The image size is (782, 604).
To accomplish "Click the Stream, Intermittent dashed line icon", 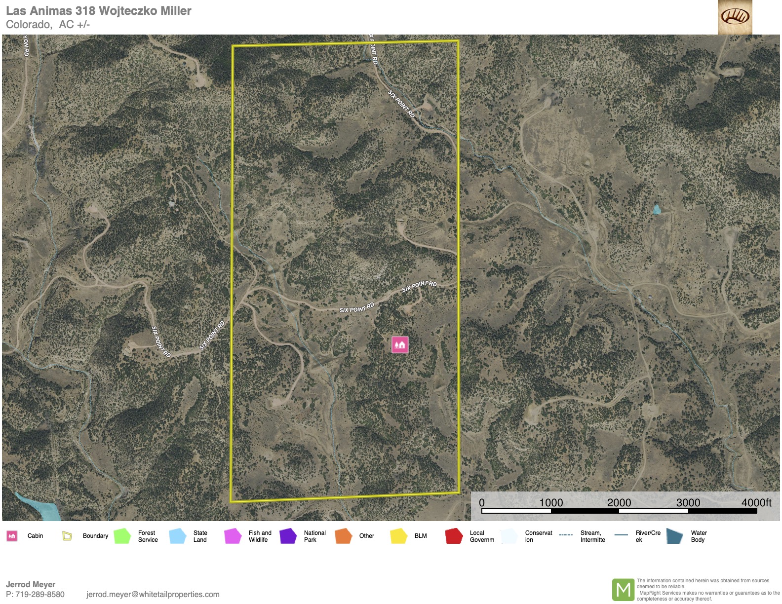I will point(566,535).
